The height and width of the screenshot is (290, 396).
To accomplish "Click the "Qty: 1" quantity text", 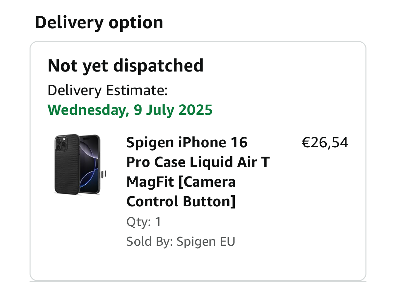I will (144, 222).
